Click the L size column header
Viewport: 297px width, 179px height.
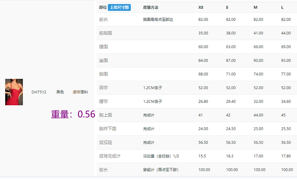282,8
